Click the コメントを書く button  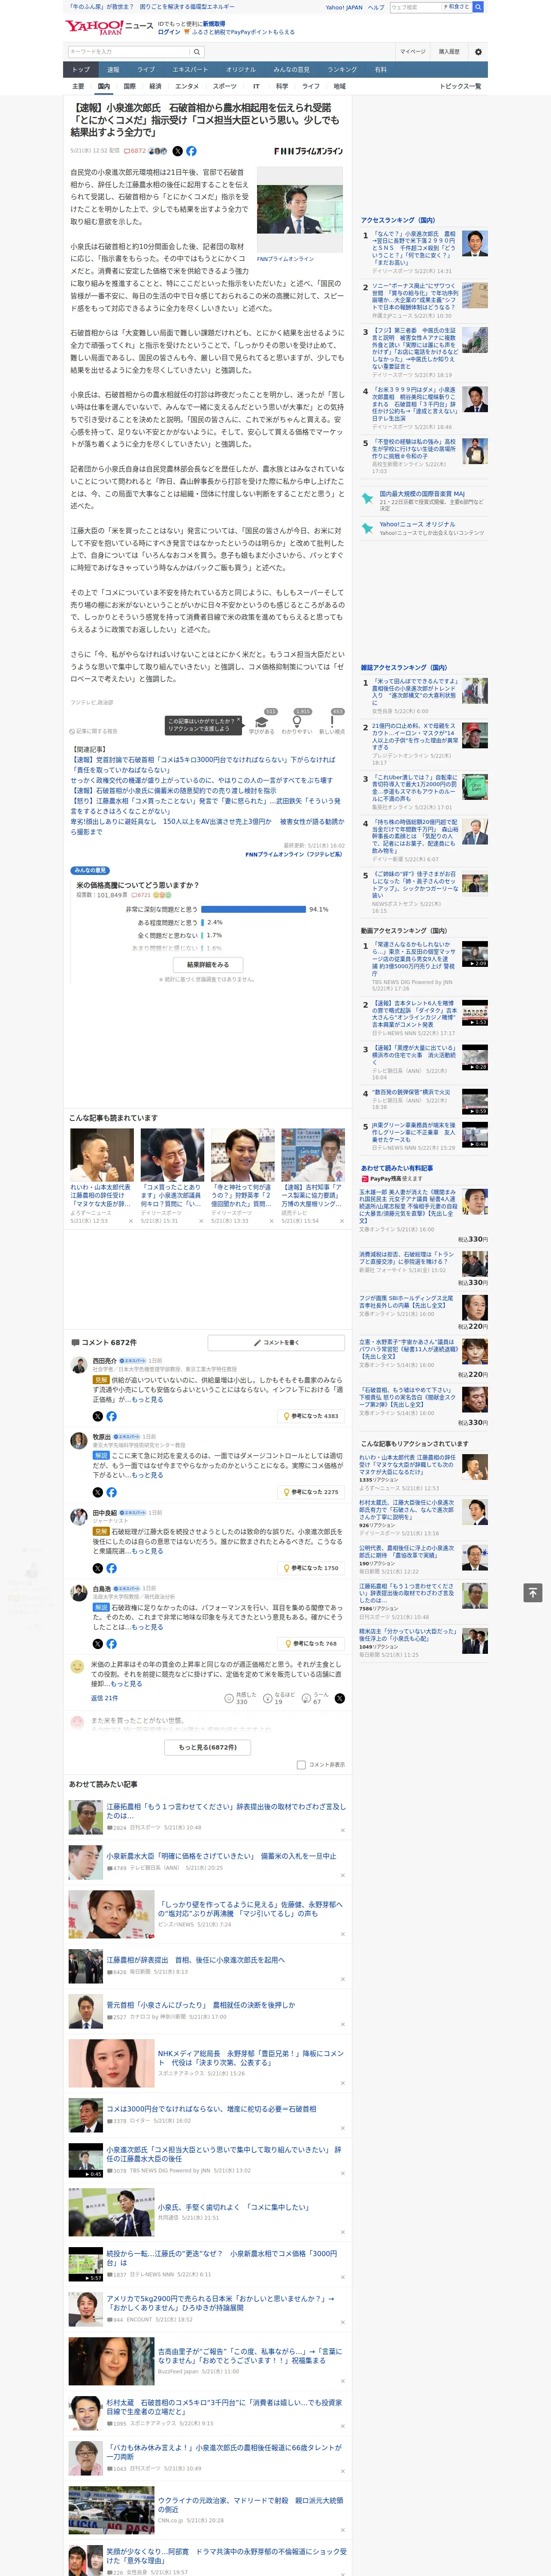277,1342
